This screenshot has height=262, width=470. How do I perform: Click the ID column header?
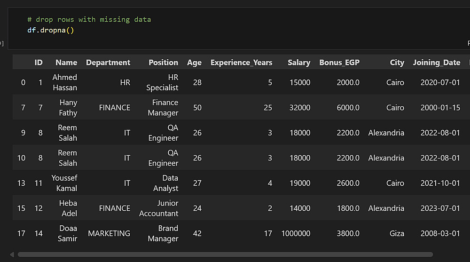[x=39, y=63]
